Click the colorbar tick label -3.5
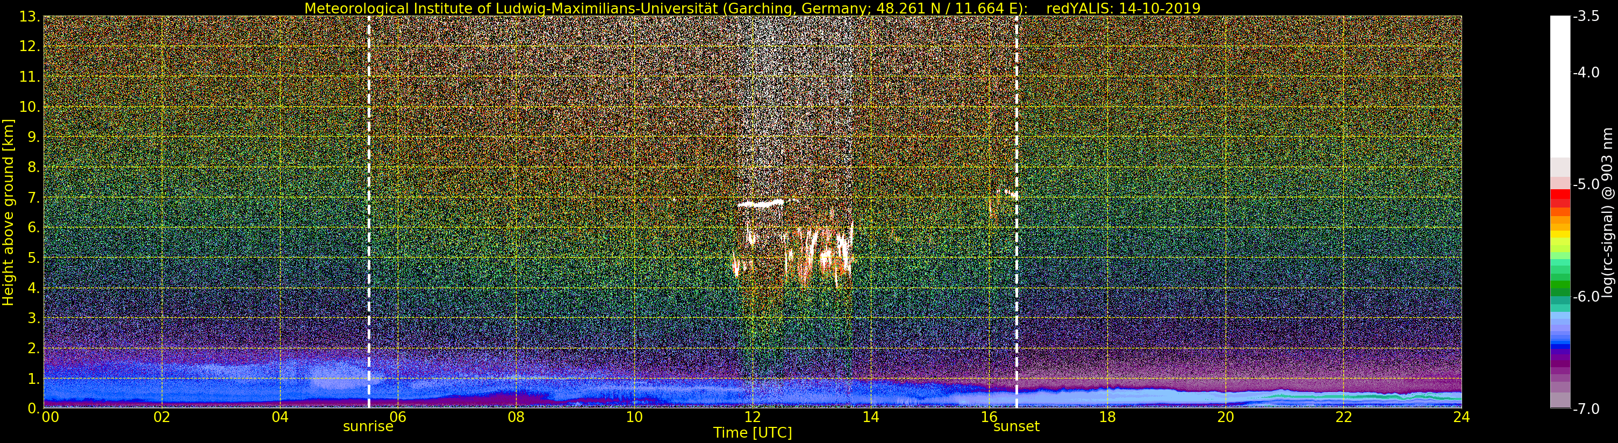The image size is (1618, 443). [1586, 17]
